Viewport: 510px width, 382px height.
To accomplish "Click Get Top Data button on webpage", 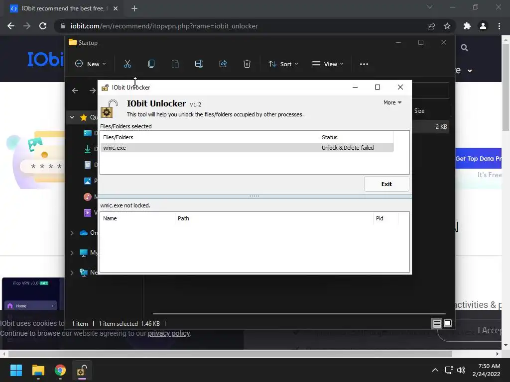I will [478, 158].
